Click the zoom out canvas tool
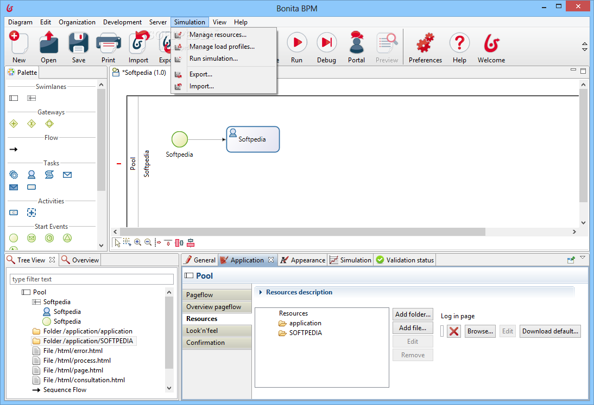This screenshot has height=405, width=594. point(148,242)
